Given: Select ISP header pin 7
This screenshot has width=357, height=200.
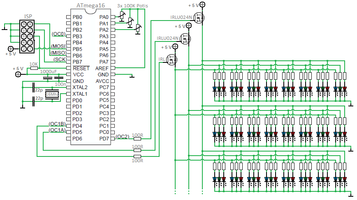Looking at the screenshot, I should tap(30, 30).
